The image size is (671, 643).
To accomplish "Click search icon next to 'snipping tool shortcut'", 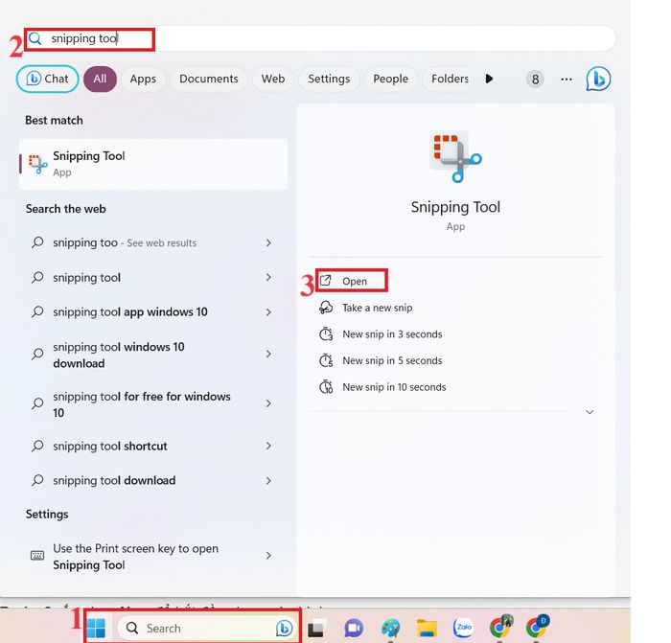I will pos(37,446).
